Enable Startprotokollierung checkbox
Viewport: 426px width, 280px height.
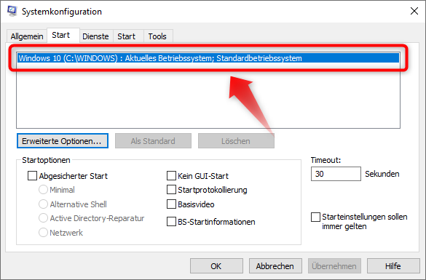click(x=171, y=190)
